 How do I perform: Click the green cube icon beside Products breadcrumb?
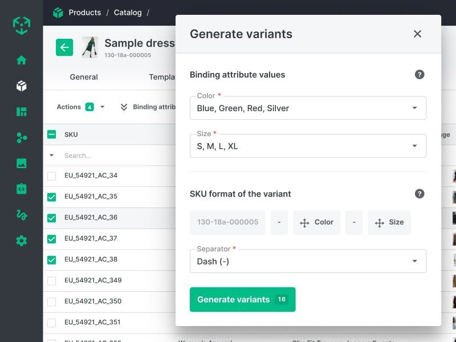(x=58, y=13)
